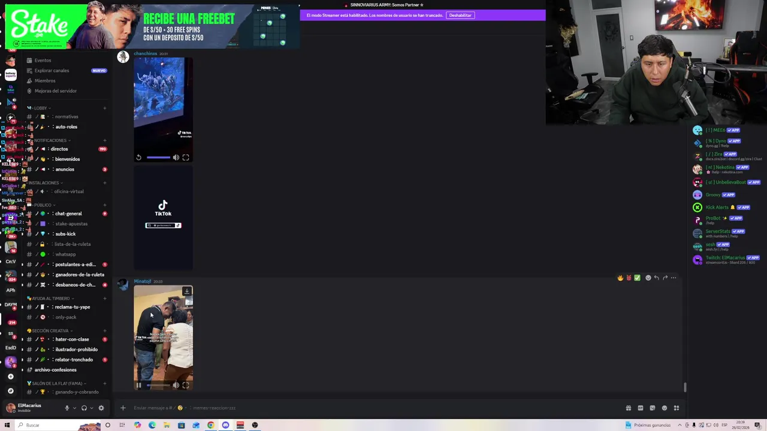Collapse the LOBBY category
Viewport: 767px width, 431px height.
(40, 108)
